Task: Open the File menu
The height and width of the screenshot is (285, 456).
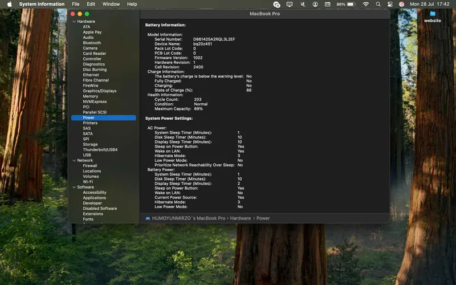Action: coord(76,4)
